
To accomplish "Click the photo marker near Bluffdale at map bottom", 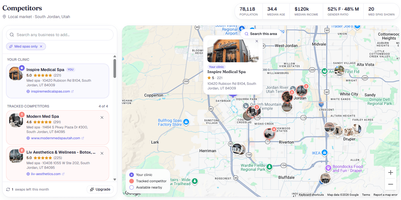I will click(325, 178).
